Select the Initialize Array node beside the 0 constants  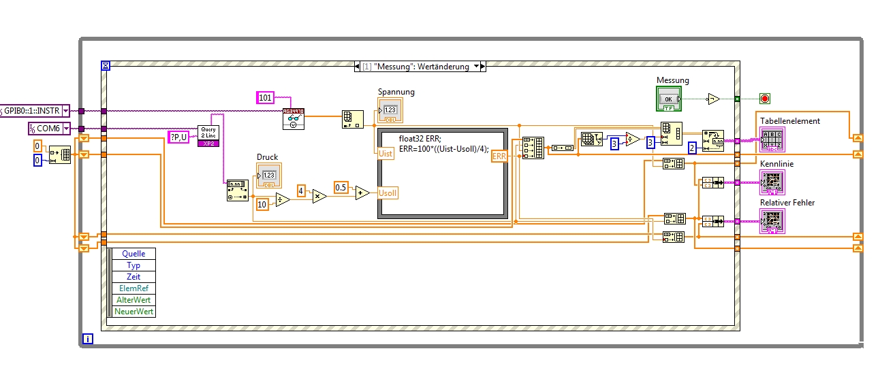tap(59, 154)
